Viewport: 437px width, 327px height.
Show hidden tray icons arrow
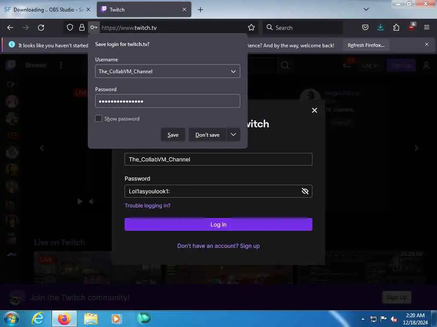pyautogui.click(x=363, y=319)
